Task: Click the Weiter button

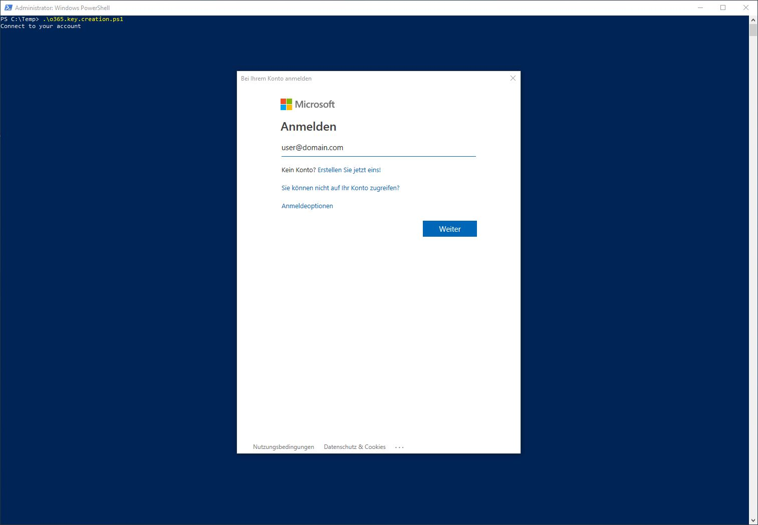Action: (449, 229)
